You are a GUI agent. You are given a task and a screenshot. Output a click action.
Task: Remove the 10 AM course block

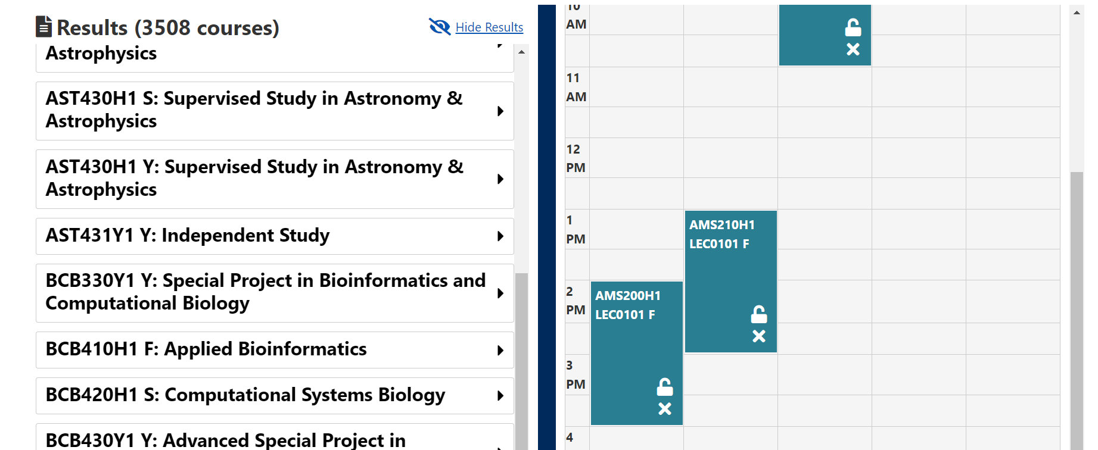853,49
